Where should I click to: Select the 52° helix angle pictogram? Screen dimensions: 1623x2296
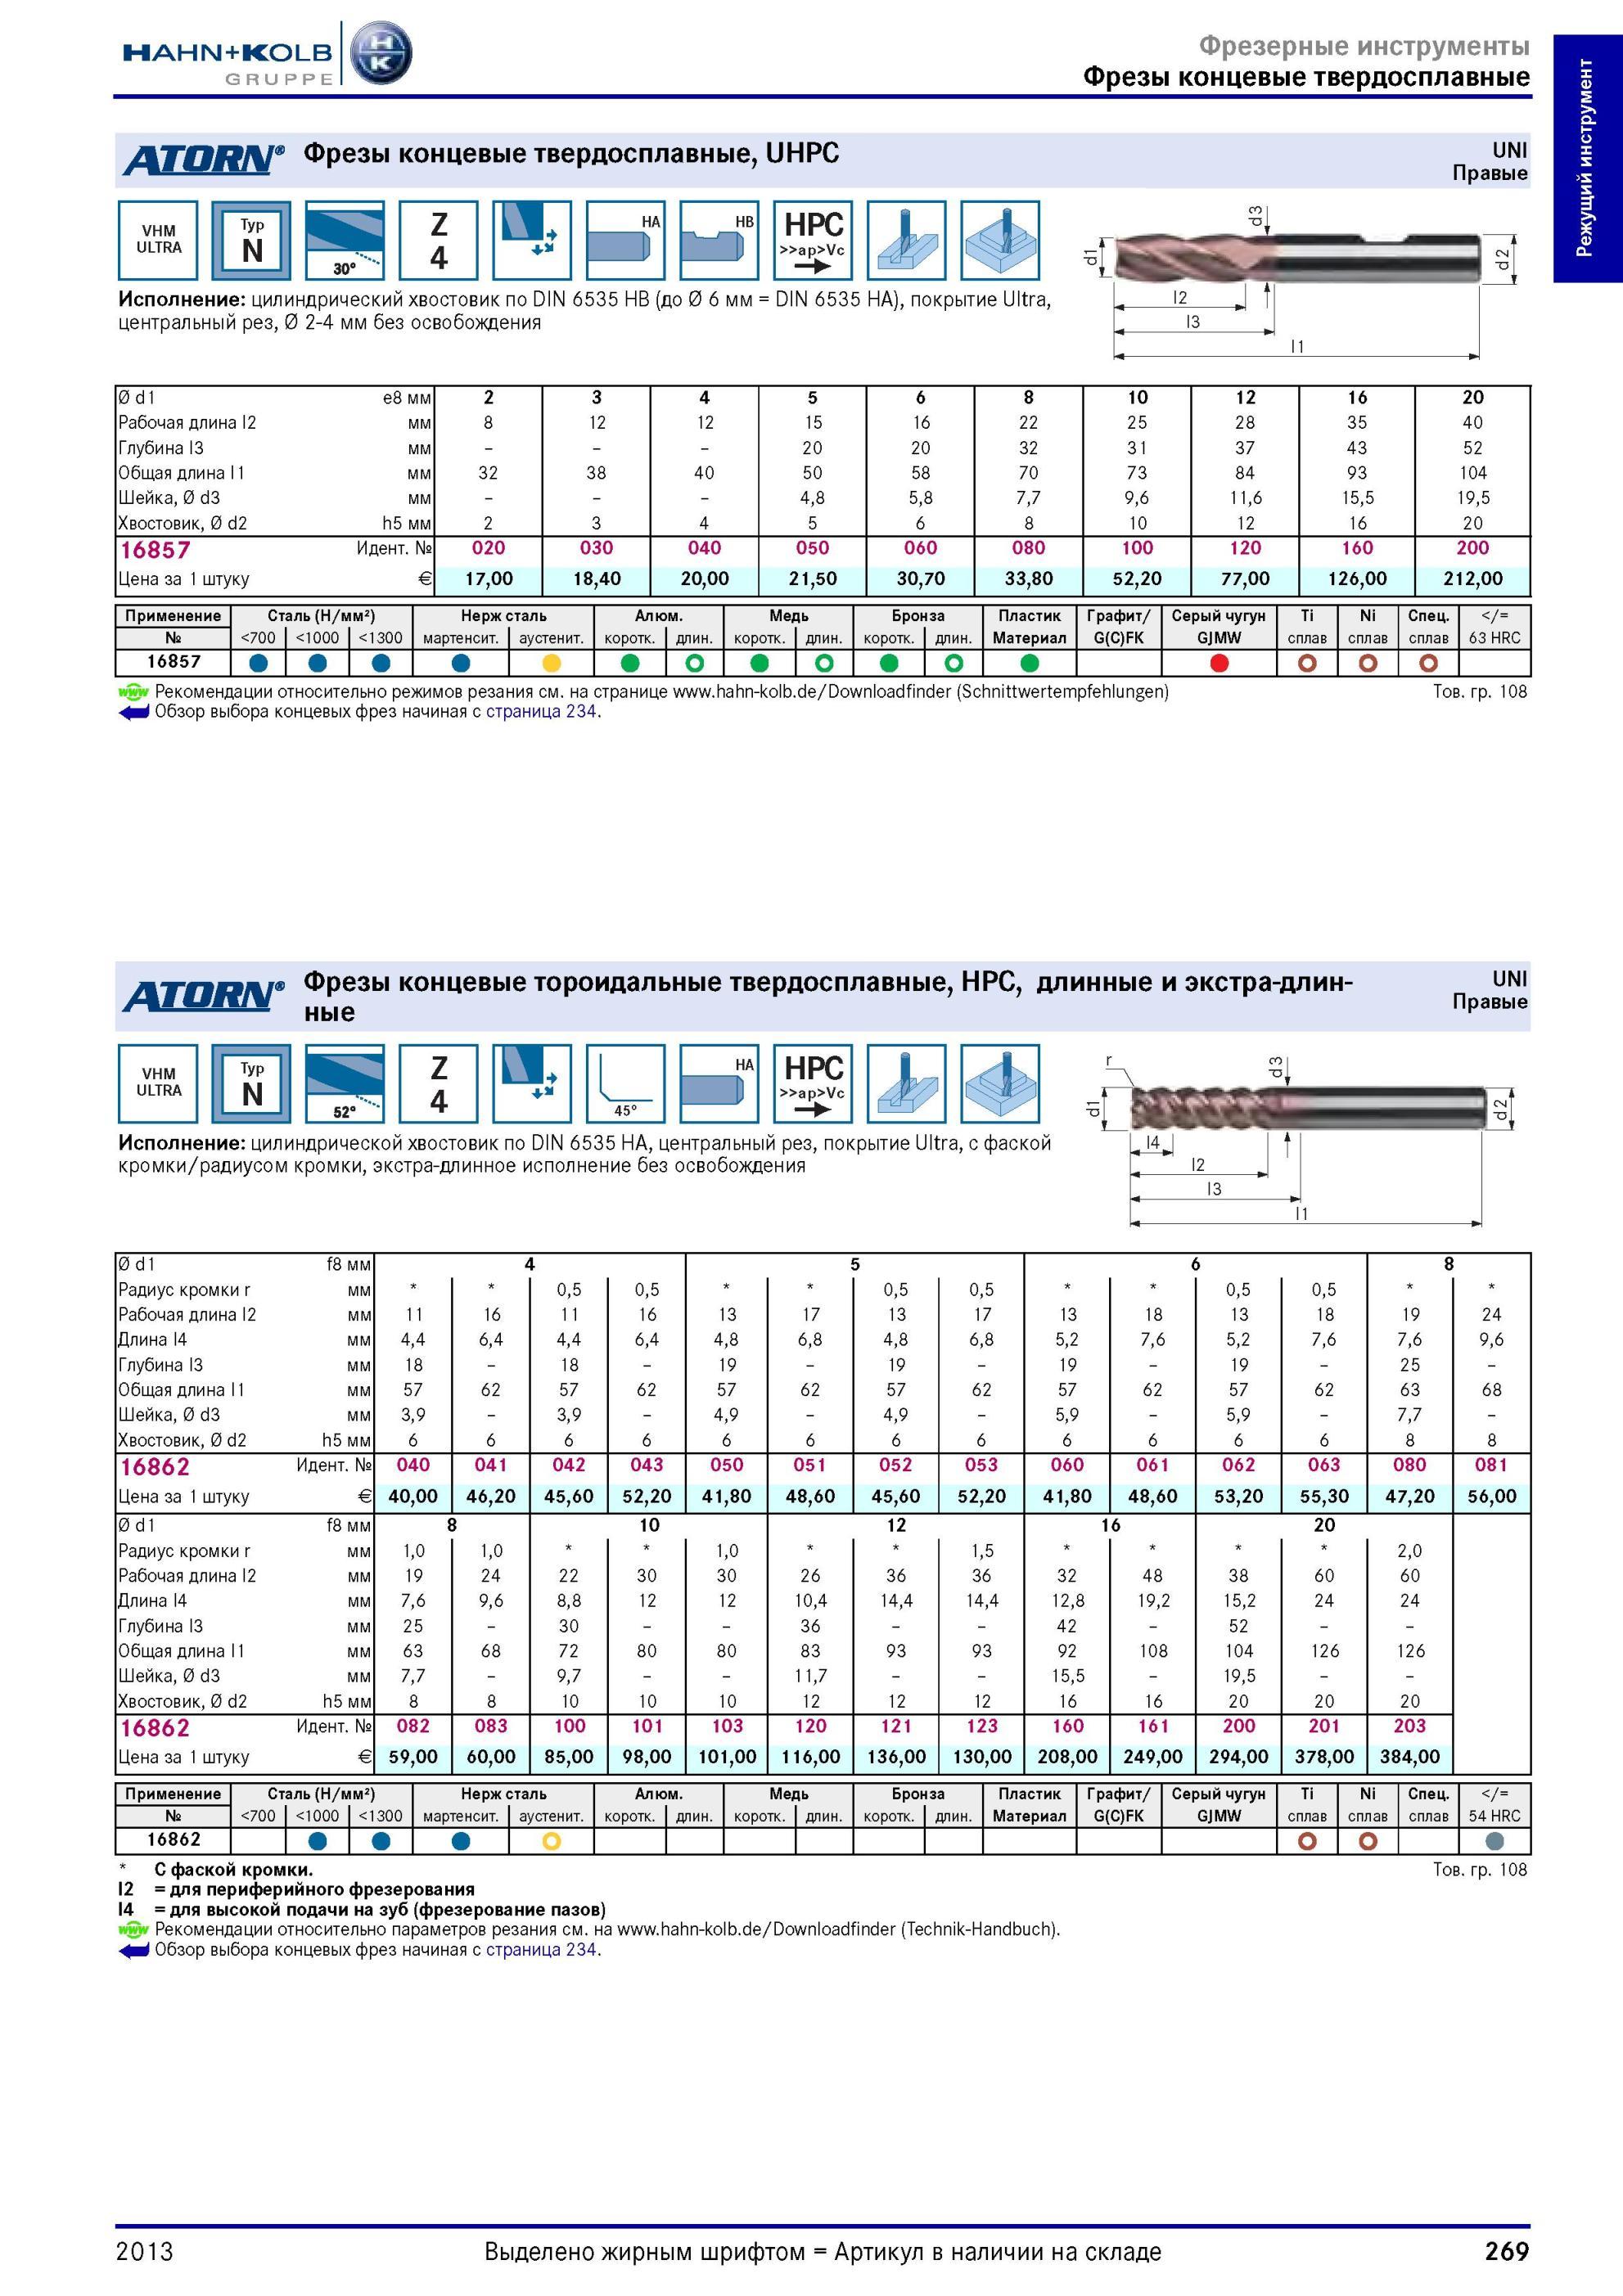pyautogui.click(x=345, y=1084)
